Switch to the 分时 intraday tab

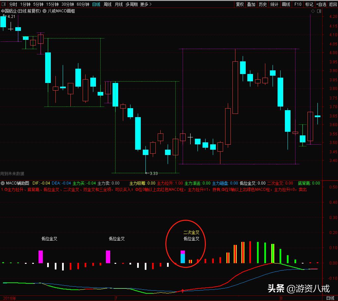(x=12, y=4)
